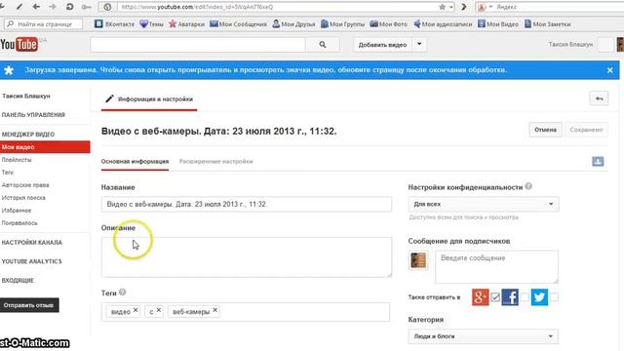Open Избранное in the sidebar
The image size is (624, 351).
coord(17,211)
